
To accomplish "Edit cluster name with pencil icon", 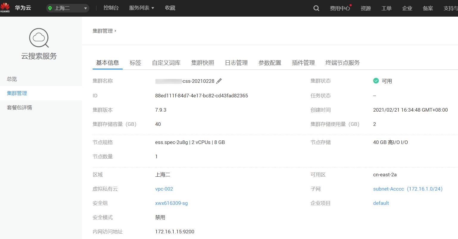I will (219, 81).
